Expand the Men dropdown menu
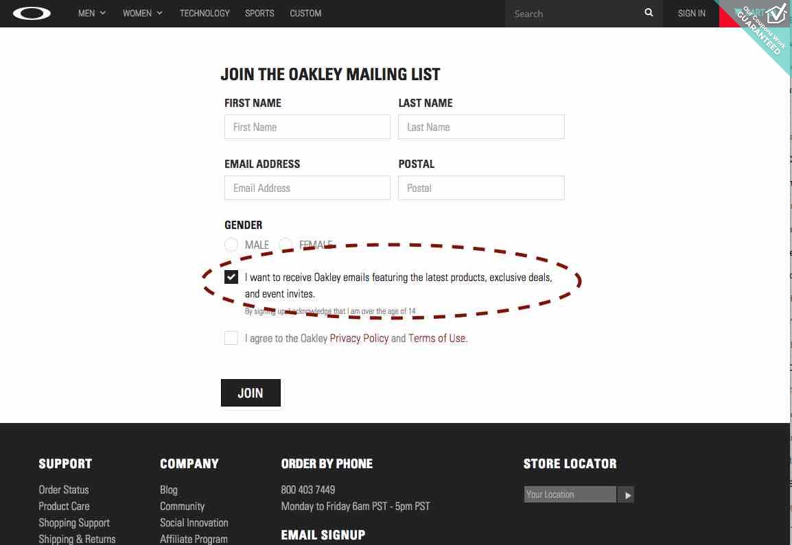 (x=92, y=13)
